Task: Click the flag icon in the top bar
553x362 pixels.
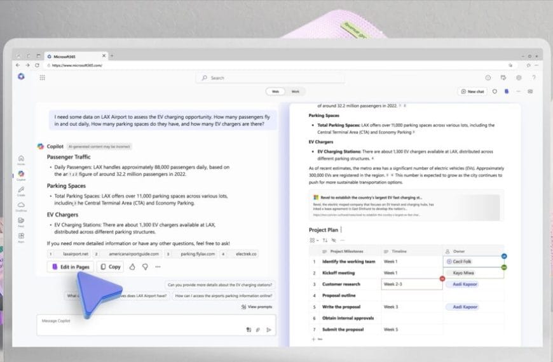Action: [x=503, y=77]
